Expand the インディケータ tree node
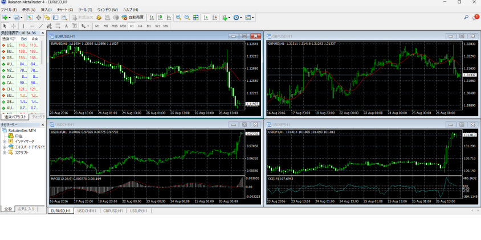 pyautogui.click(x=5, y=142)
